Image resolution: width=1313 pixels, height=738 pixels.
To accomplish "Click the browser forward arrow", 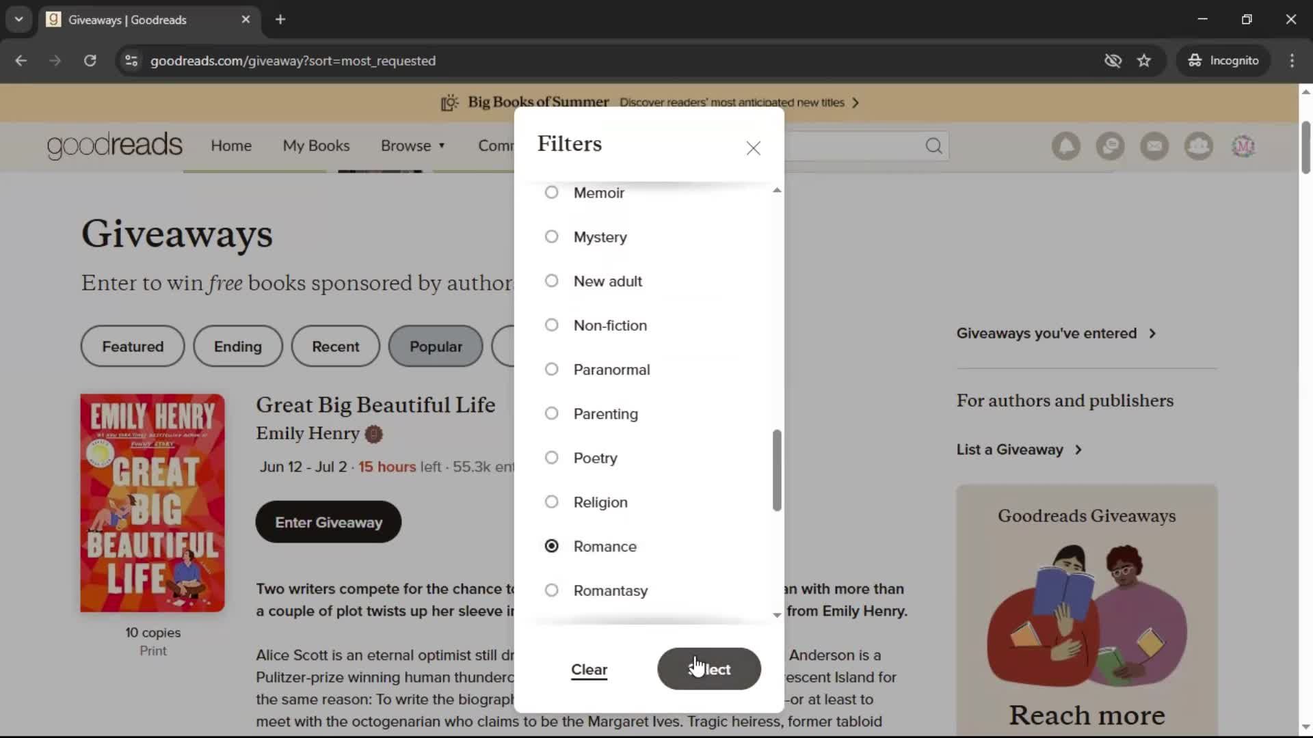I will 55,61.
